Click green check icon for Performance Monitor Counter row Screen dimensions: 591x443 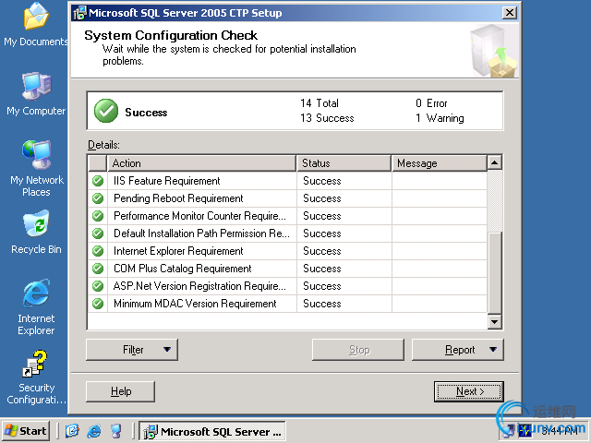coord(98,216)
